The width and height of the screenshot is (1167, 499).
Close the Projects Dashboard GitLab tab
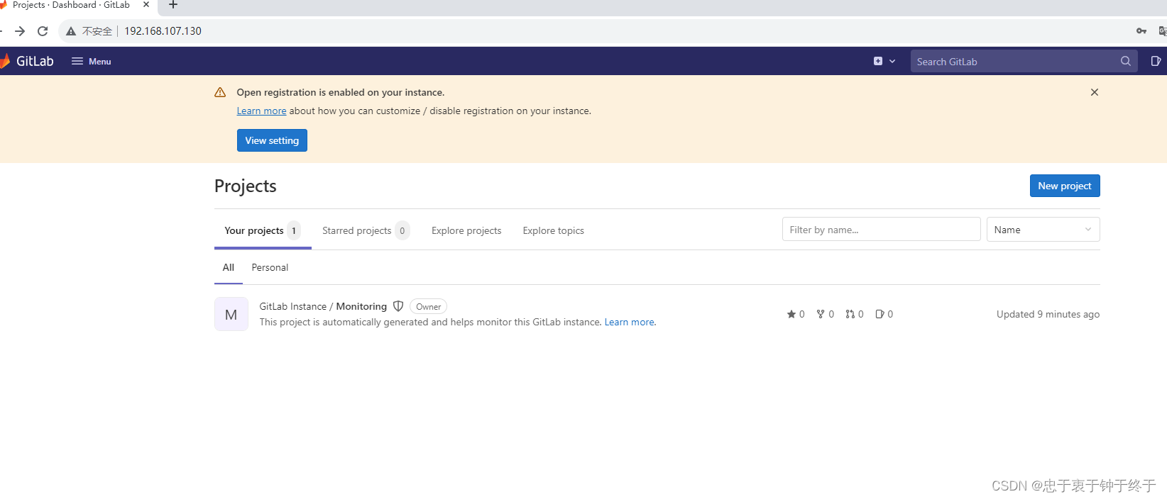(146, 4)
